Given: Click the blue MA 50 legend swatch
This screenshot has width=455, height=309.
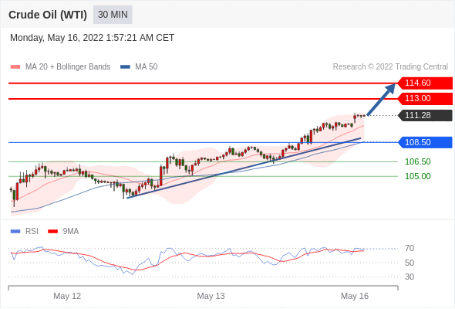Looking at the screenshot, I should (x=126, y=67).
